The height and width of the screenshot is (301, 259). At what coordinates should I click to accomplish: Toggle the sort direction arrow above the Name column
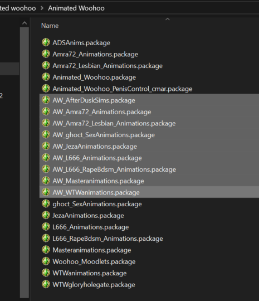click(x=168, y=19)
